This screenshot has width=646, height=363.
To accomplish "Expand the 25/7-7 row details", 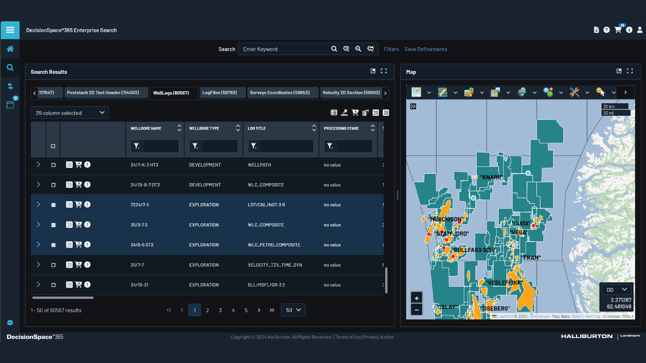I will pyautogui.click(x=38, y=265).
